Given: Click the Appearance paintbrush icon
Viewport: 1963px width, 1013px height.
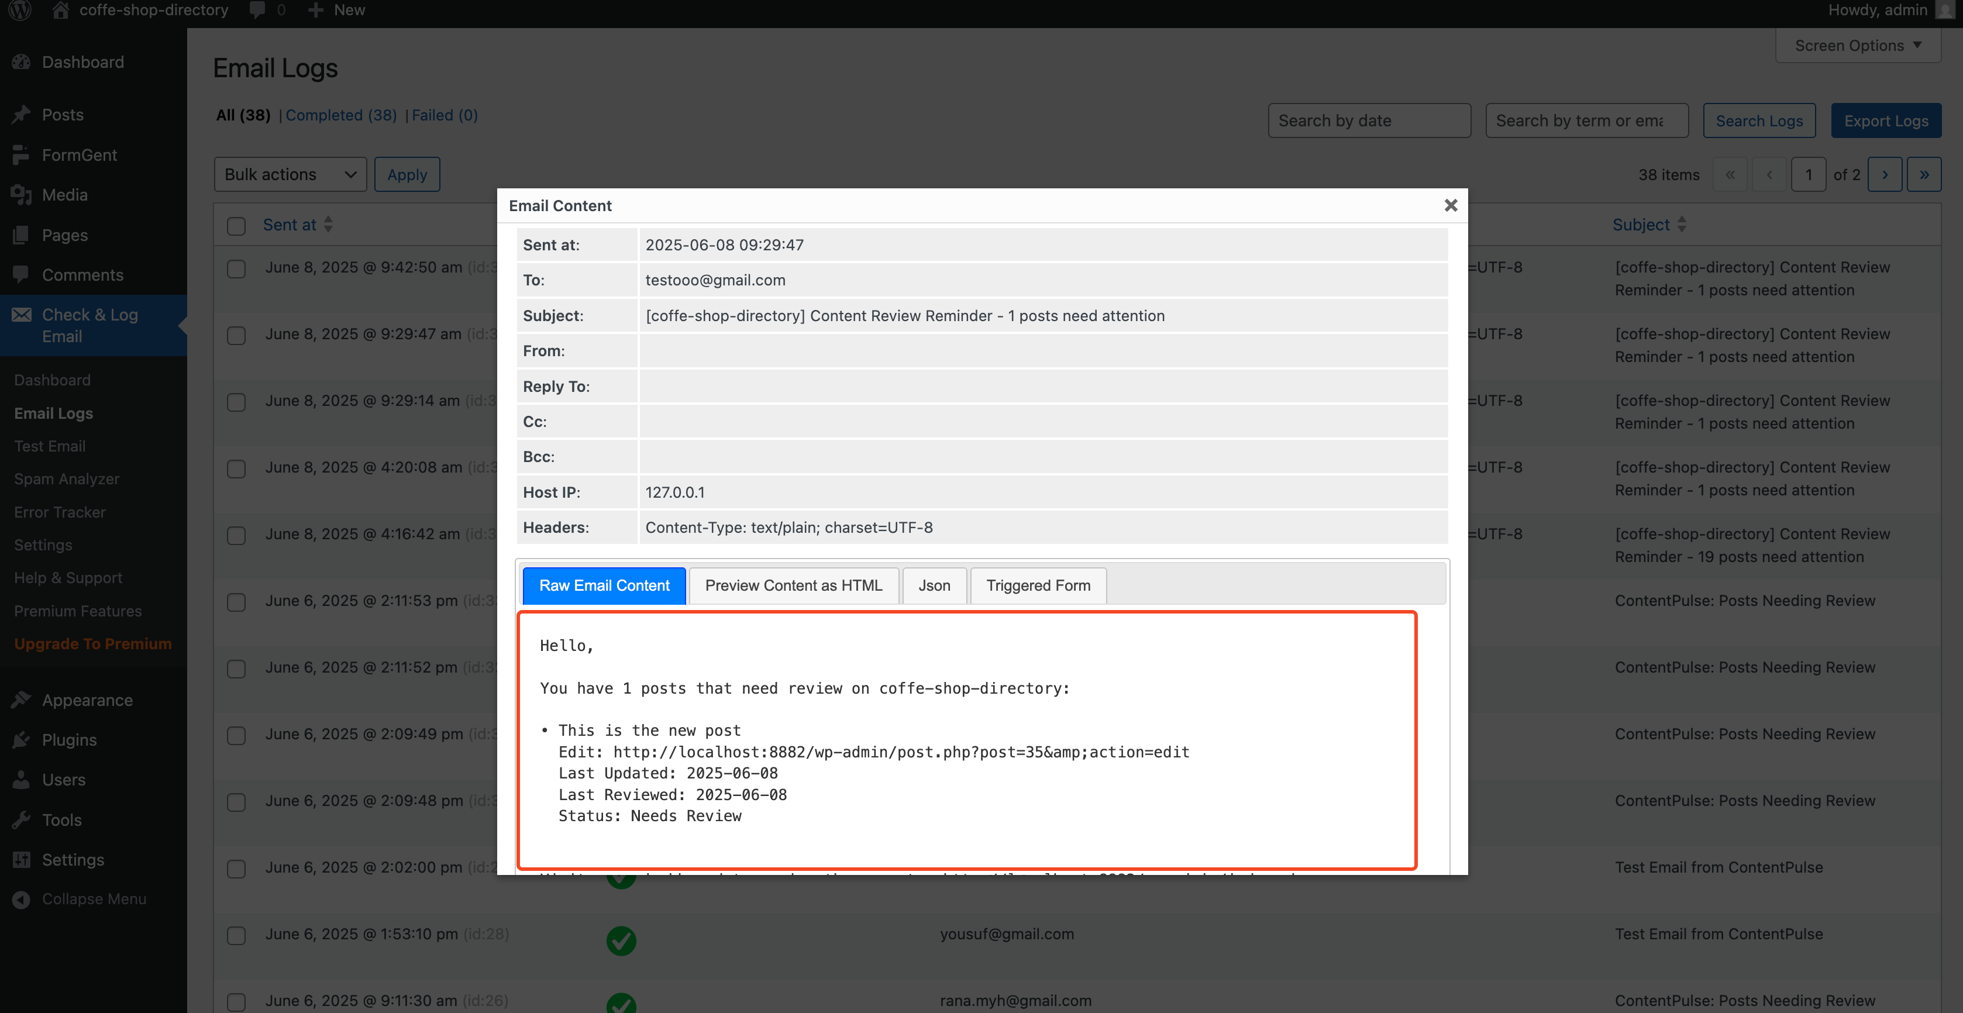Looking at the screenshot, I should (21, 700).
